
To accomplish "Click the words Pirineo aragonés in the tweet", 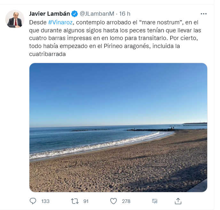I will (126, 46).
